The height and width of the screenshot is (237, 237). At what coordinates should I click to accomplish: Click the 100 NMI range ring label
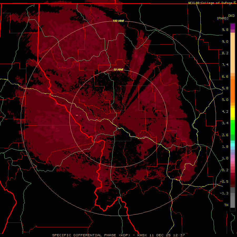click(118, 21)
